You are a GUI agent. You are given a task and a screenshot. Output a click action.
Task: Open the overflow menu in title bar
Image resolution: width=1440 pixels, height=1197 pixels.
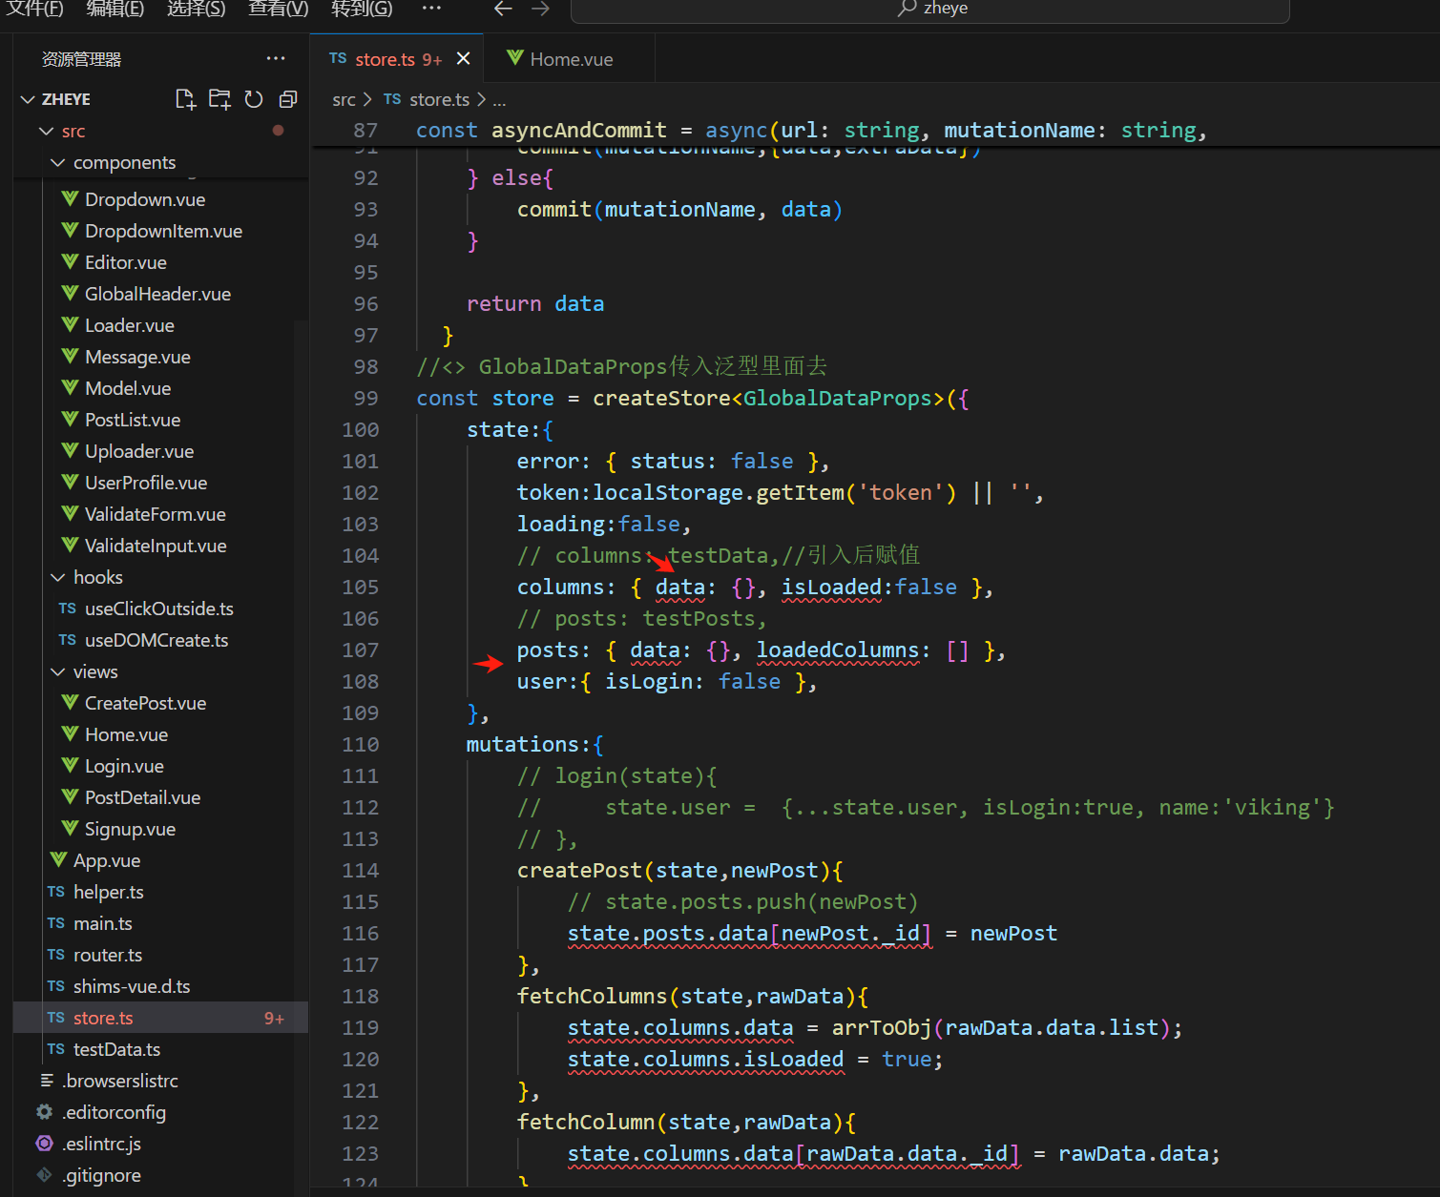tap(431, 9)
